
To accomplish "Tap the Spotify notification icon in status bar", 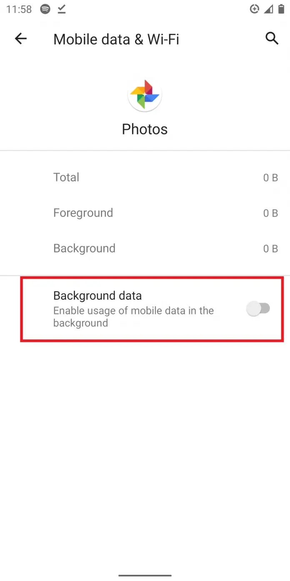I will pos(45,9).
